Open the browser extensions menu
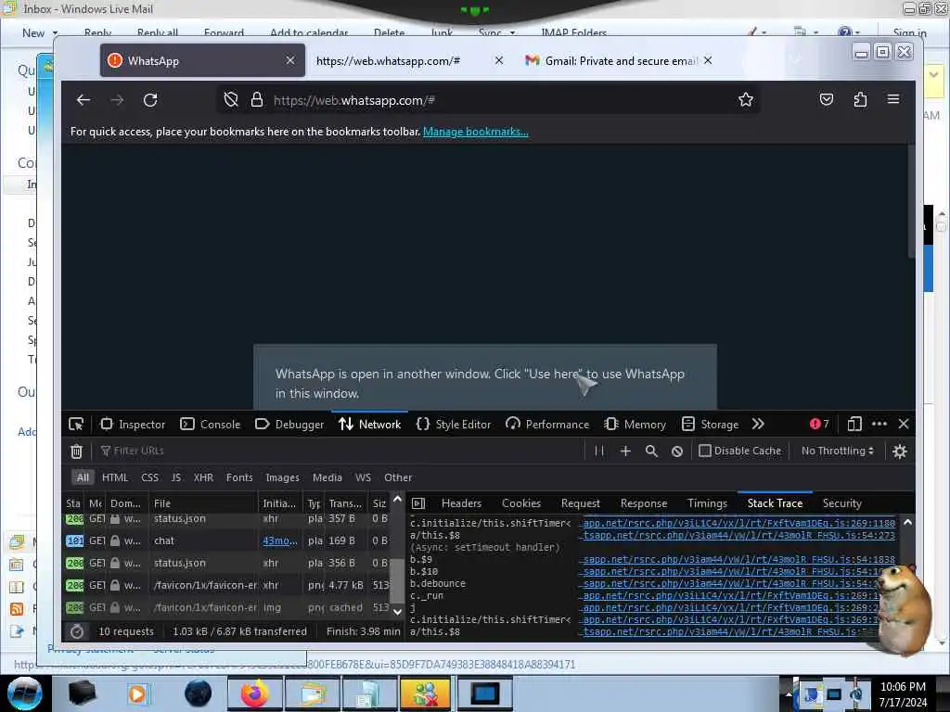 (x=860, y=99)
